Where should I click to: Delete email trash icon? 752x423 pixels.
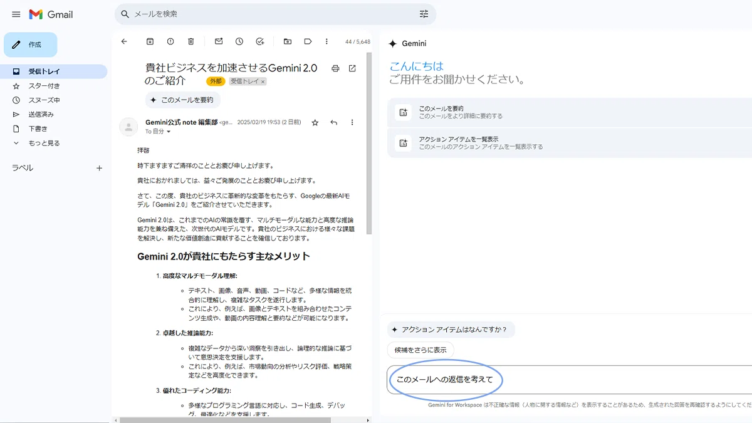191,41
